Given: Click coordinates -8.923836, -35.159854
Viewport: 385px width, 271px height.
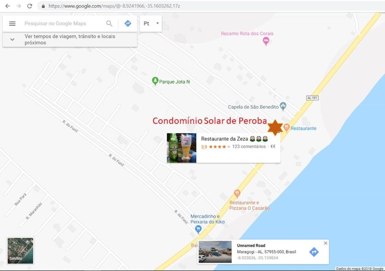Looking at the screenshot, I should [257, 258].
